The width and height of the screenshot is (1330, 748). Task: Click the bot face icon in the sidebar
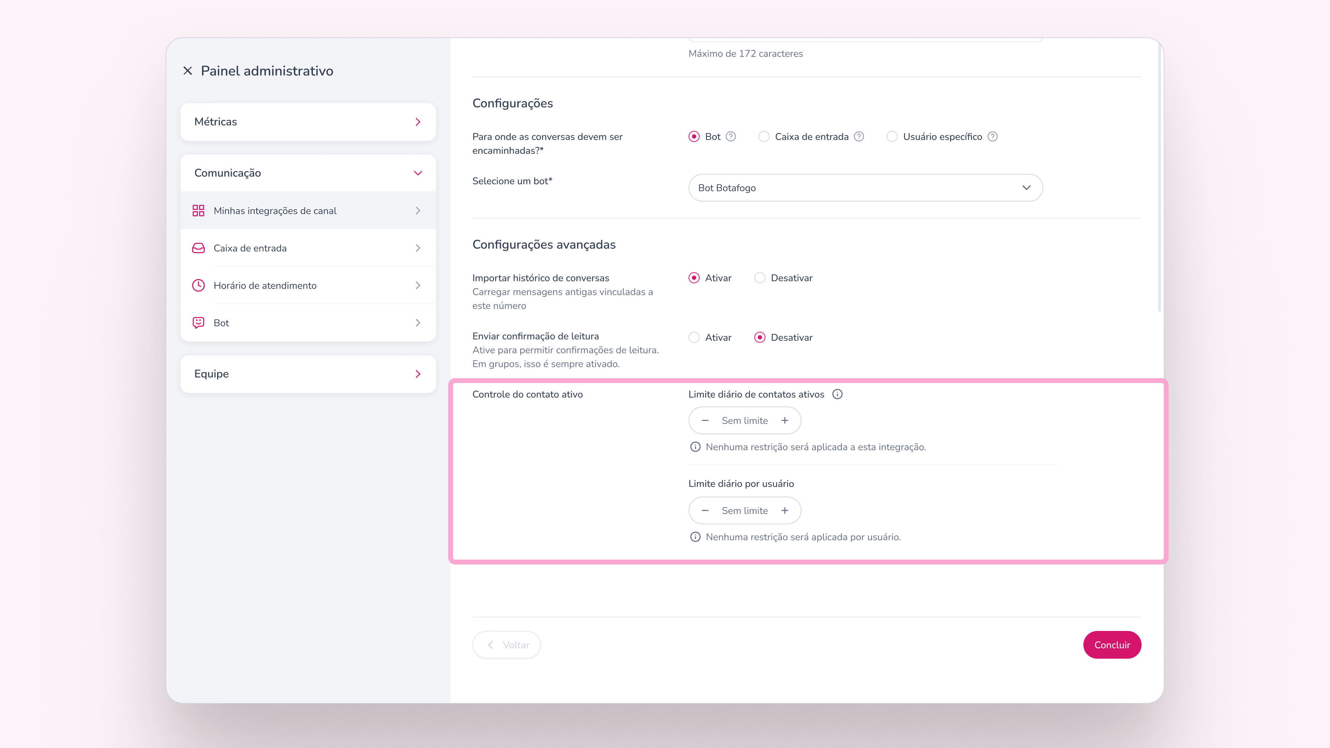[198, 323]
